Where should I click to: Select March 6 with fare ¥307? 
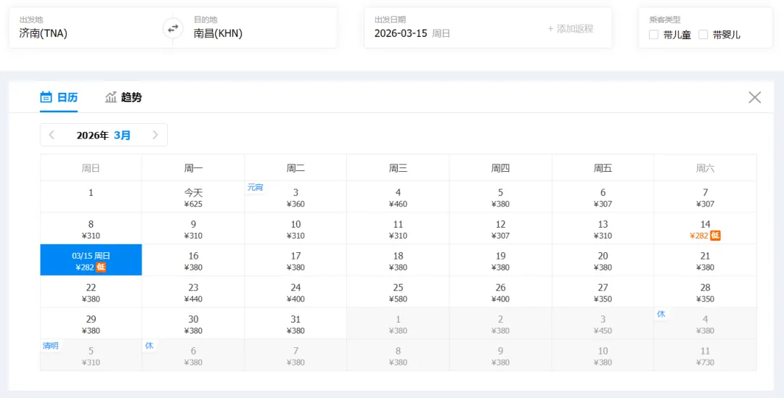click(x=603, y=196)
